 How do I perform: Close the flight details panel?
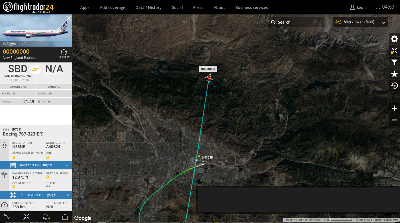click(x=69, y=18)
